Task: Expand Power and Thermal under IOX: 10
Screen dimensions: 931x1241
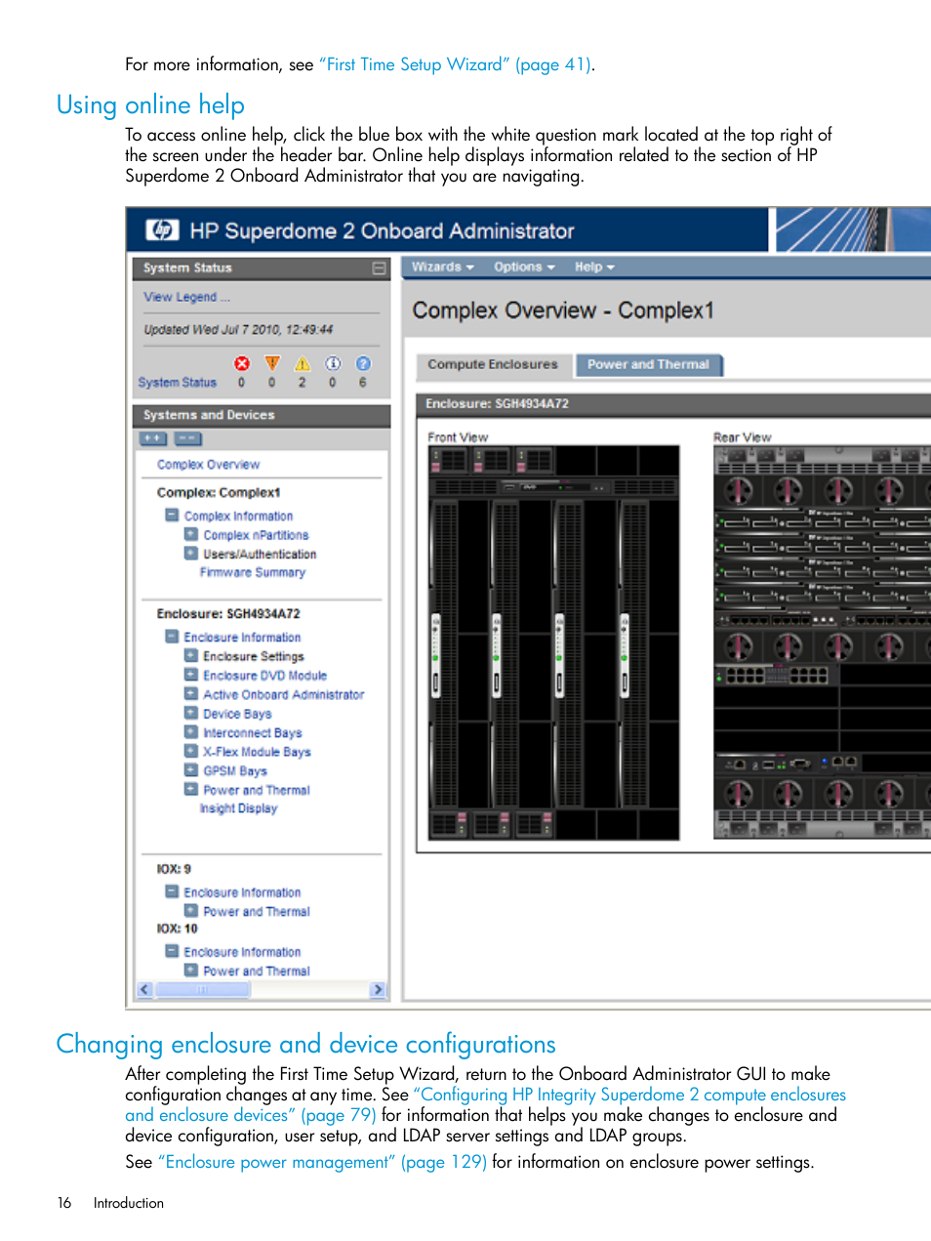Action: click(x=191, y=971)
